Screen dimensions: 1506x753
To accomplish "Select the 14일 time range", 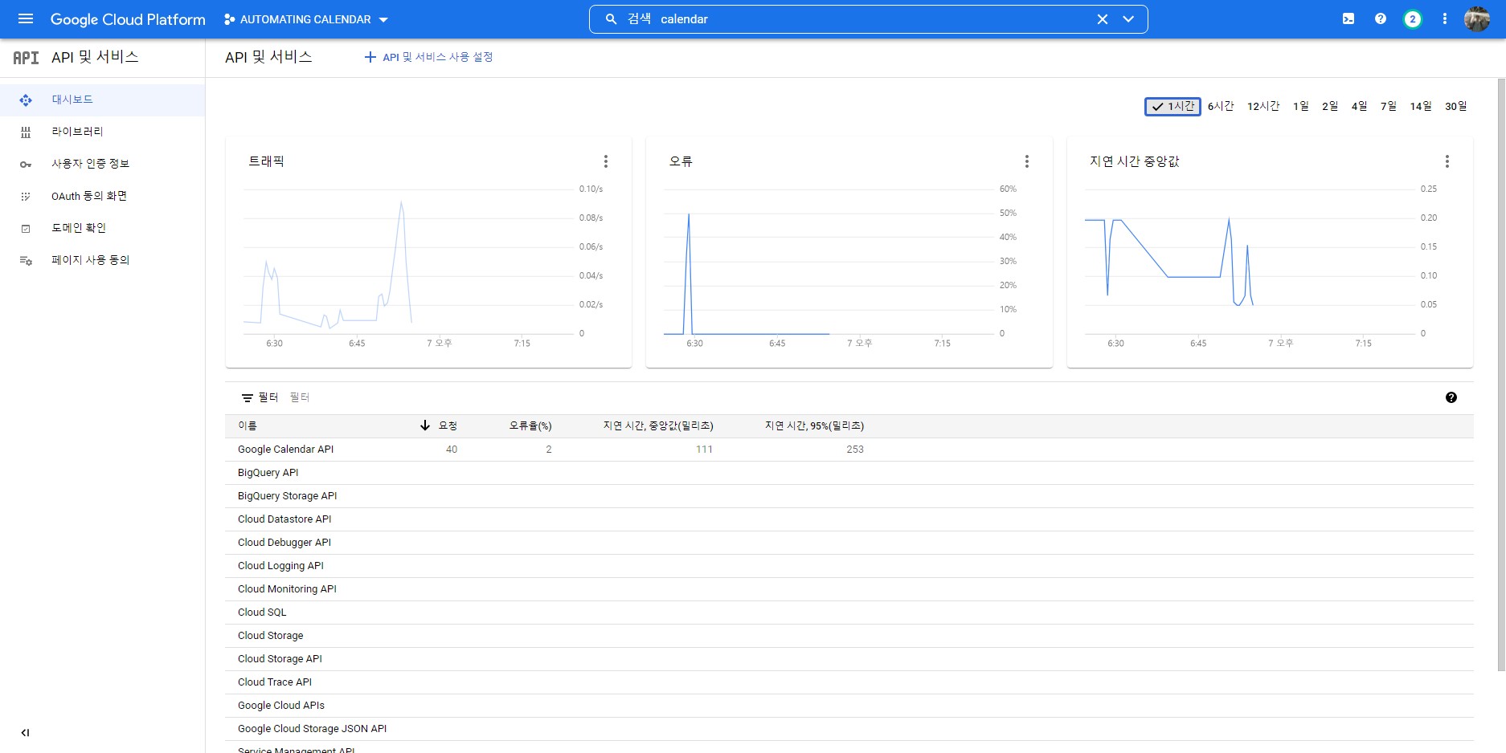I will pyautogui.click(x=1421, y=106).
